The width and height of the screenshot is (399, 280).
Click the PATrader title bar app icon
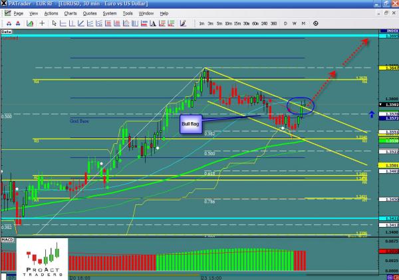point(3,3)
